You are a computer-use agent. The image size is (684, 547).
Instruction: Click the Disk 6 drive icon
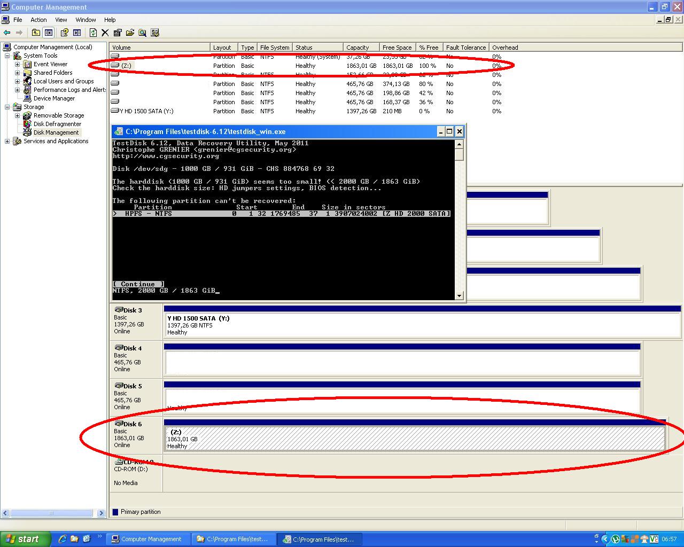coord(119,424)
